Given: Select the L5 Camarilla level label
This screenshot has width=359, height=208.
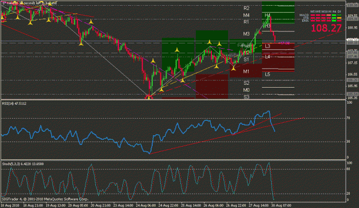Looking at the screenshot, I should pyautogui.click(x=268, y=74).
